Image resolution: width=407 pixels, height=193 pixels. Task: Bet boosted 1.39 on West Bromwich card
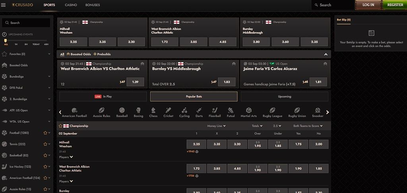(x=135, y=82)
